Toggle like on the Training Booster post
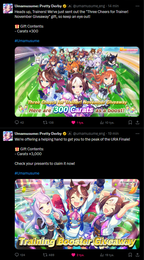The width and height of the screenshot is (144, 260). [x=78, y=255]
